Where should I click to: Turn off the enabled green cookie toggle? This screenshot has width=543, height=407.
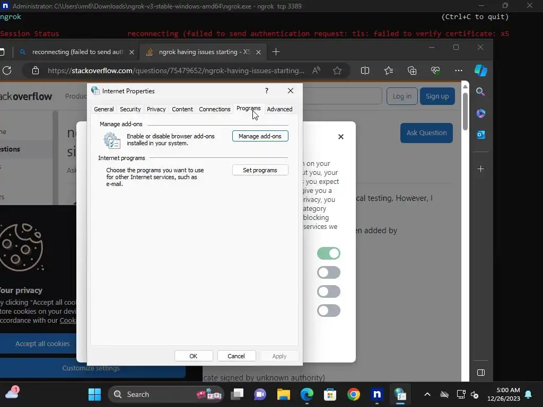click(329, 253)
